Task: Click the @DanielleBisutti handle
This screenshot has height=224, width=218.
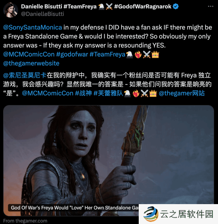Action: coord(42,14)
